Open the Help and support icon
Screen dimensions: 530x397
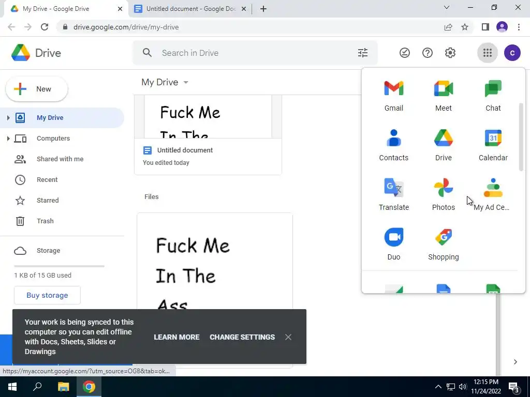427,53
